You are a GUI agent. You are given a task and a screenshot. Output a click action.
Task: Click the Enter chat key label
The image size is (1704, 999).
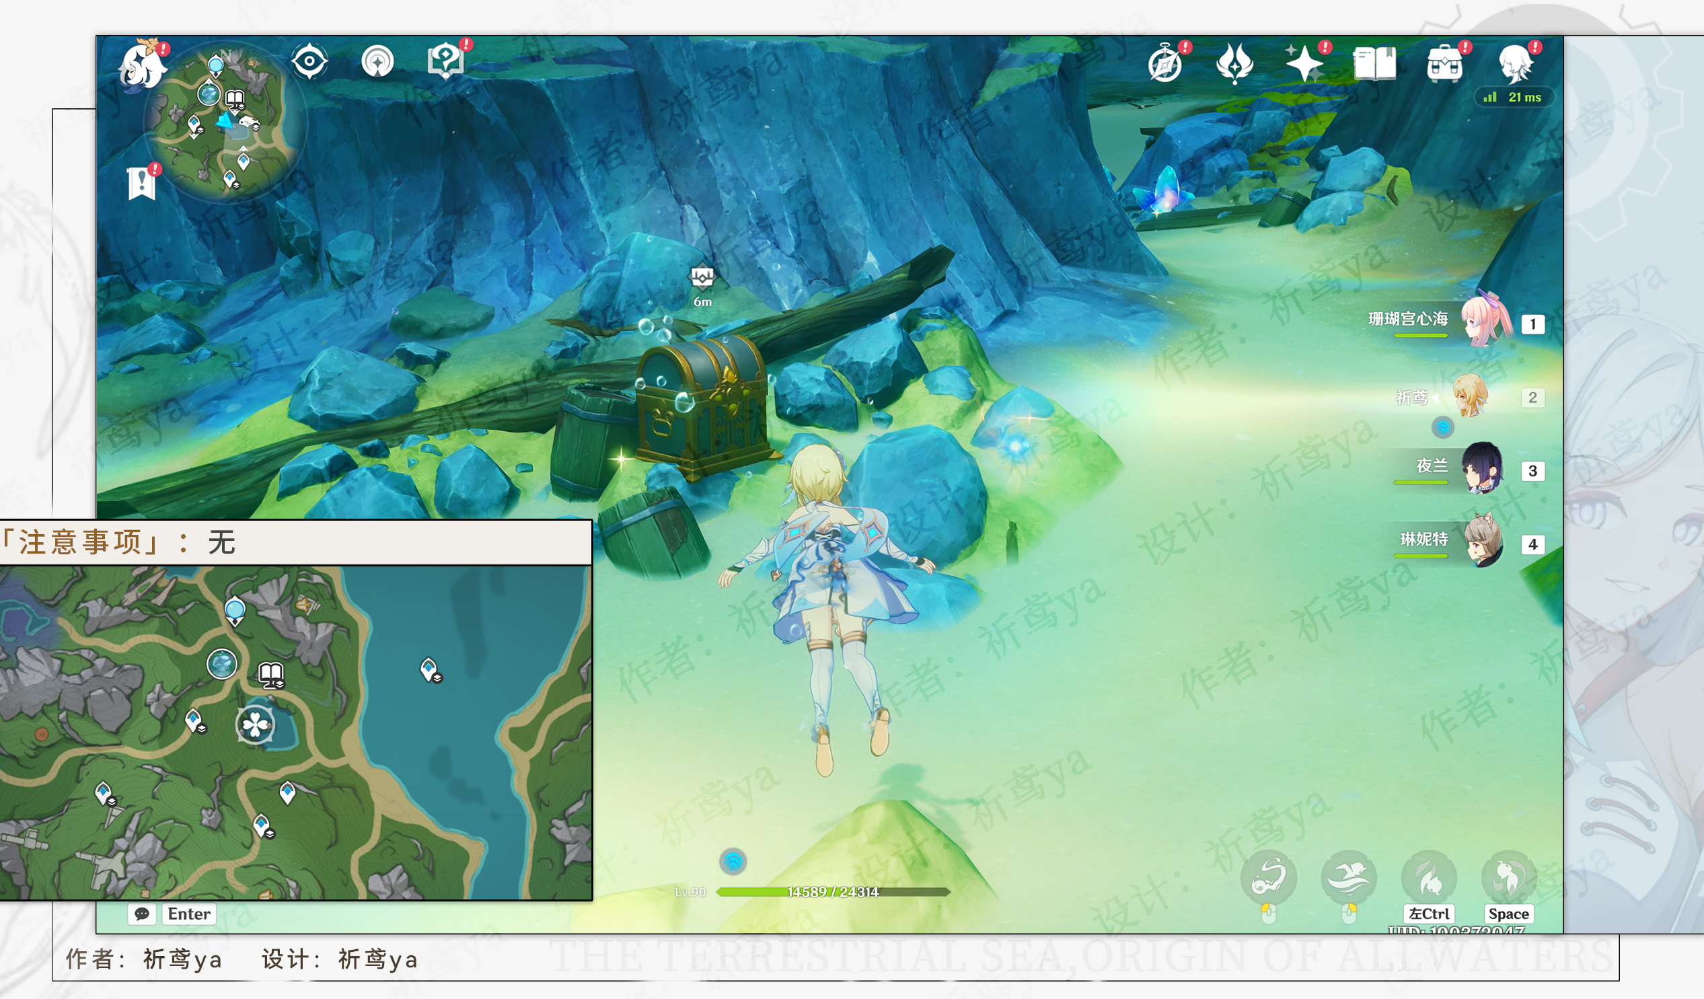pos(188,914)
